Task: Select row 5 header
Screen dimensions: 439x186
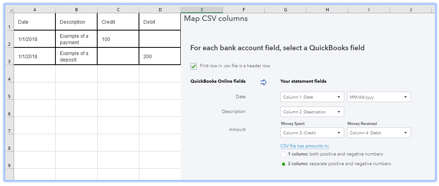Action: tap(10, 91)
